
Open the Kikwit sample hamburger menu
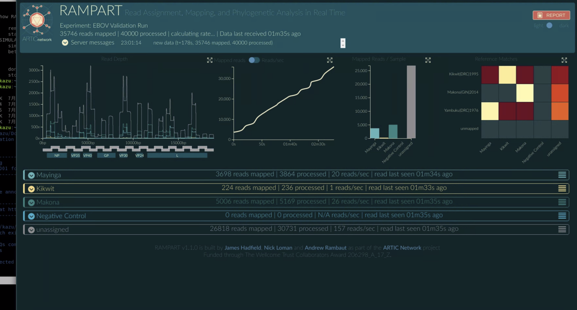click(x=562, y=189)
